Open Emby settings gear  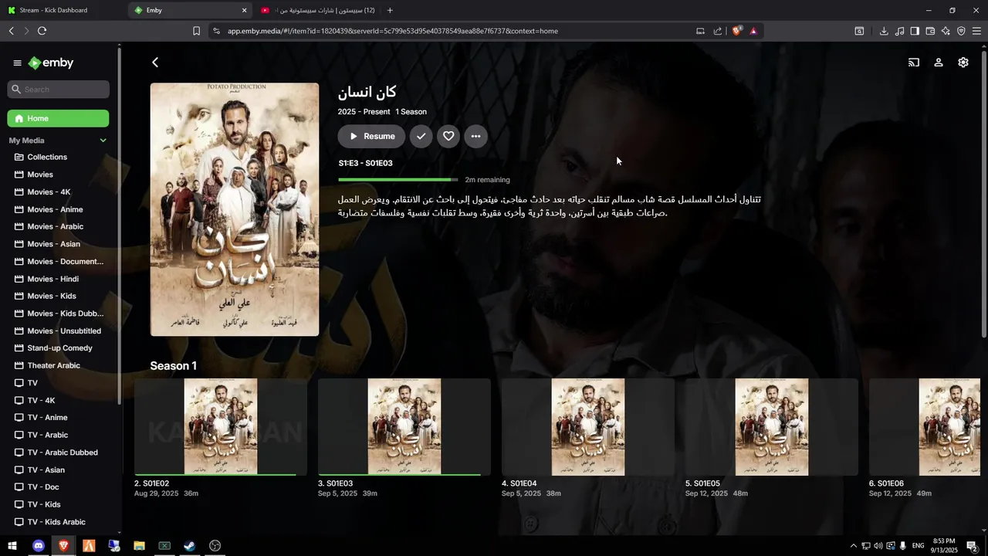coord(963,63)
